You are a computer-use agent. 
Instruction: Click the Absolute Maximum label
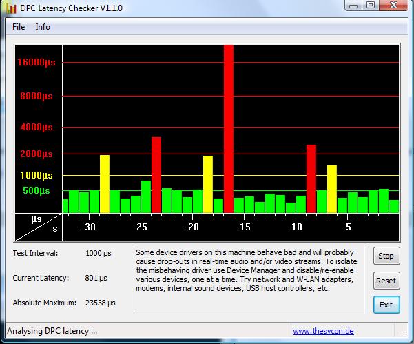point(45,303)
